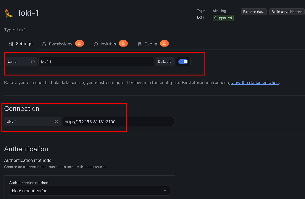Click the Insights cloud badge icon

pyautogui.click(x=123, y=43)
